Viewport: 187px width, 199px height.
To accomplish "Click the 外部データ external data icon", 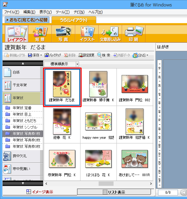I will coord(115,55).
